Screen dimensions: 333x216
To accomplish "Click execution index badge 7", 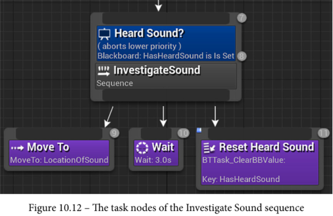I will [242, 18].
